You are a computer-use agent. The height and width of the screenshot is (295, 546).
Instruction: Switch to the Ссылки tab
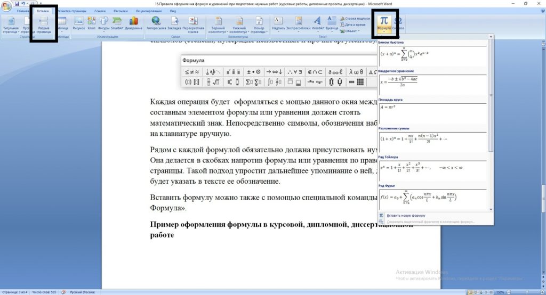click(100, 11)
